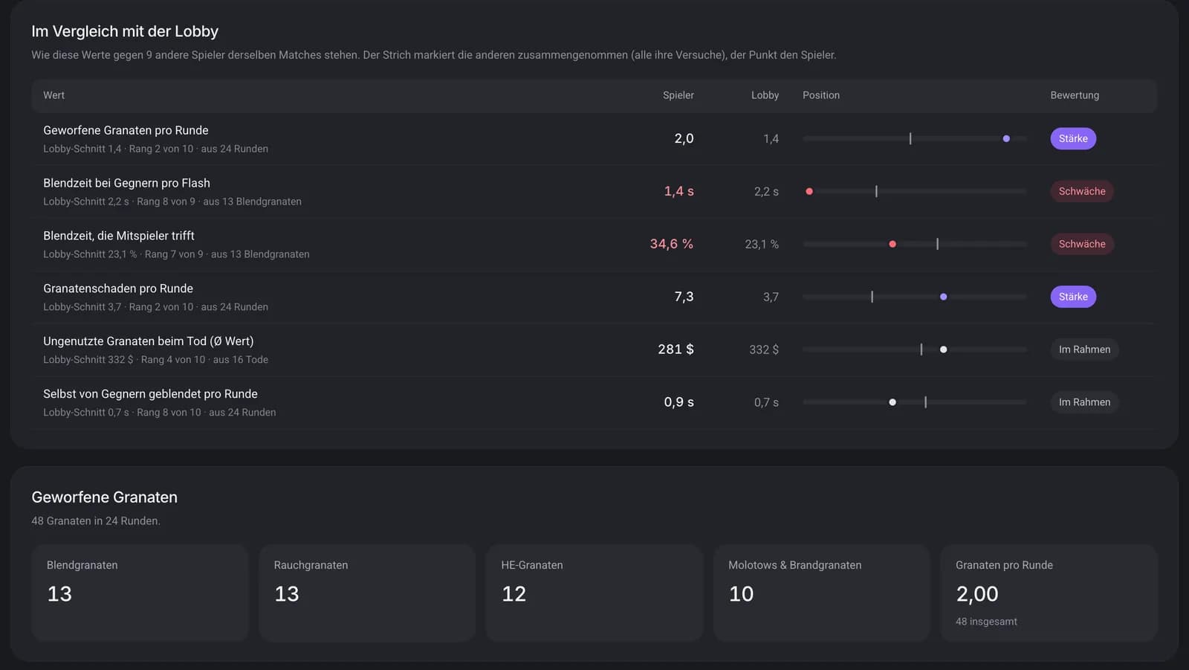Select Schwäche badge for Blendzeit, die Mitspieler trifft
This screenshot has height=670, width=1189.
(x=1082, y=244)
